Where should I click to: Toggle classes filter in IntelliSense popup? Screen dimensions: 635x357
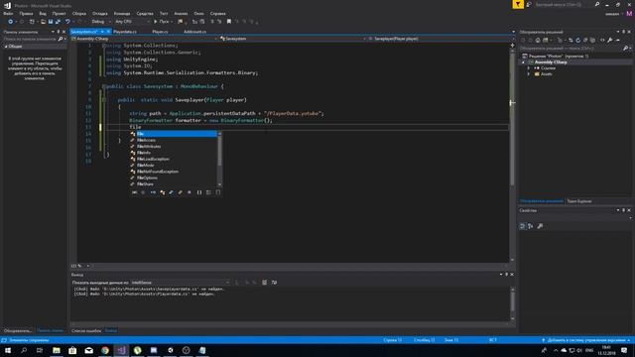162,192
